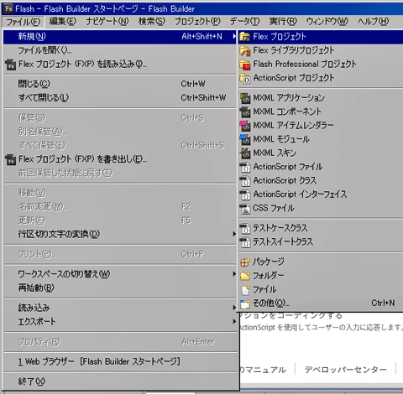Open the ウィンドウ(W) menu

327,21
